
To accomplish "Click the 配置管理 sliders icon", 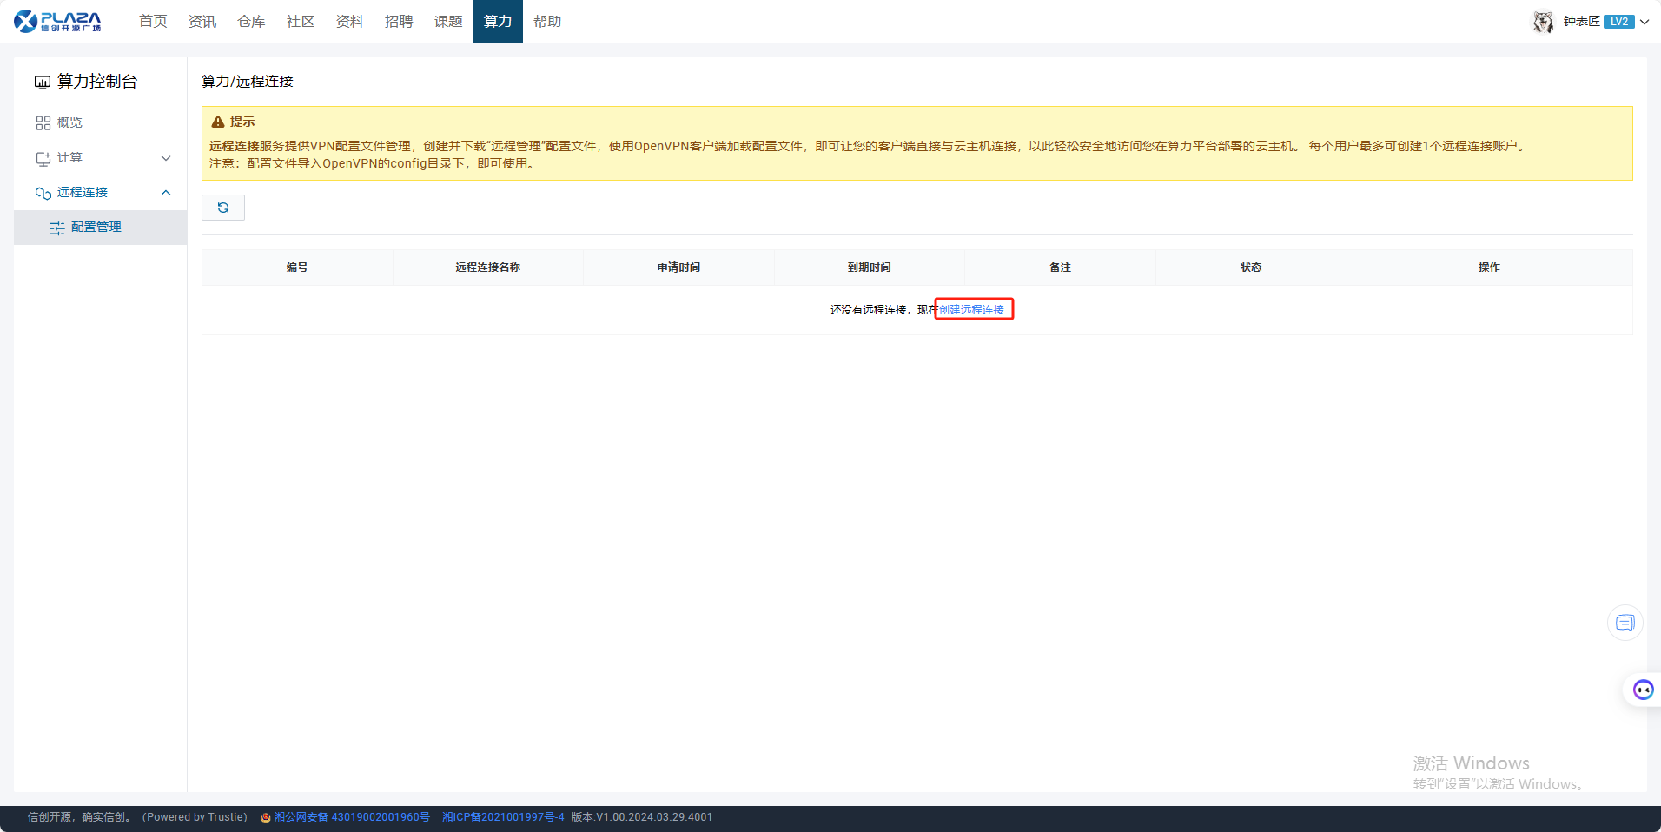I will tap(57, 228).
